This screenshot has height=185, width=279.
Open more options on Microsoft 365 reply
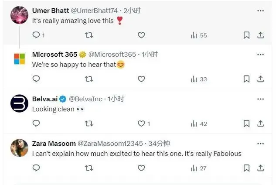[260, 55]
